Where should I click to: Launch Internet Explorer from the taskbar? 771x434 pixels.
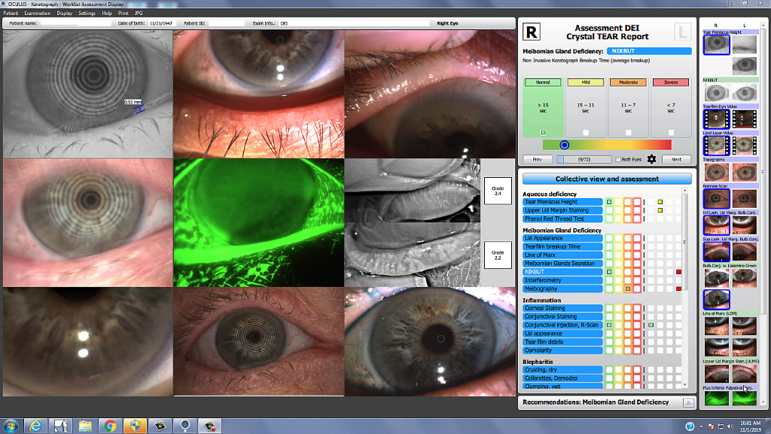point(35,426)
